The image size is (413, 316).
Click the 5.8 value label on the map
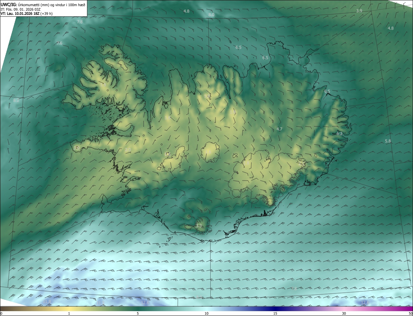tap(388, 141)
